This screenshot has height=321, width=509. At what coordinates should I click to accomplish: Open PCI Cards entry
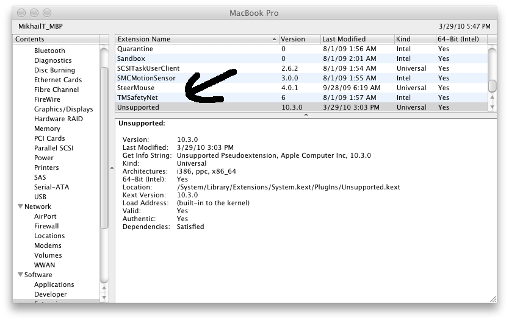pos(49,138)
